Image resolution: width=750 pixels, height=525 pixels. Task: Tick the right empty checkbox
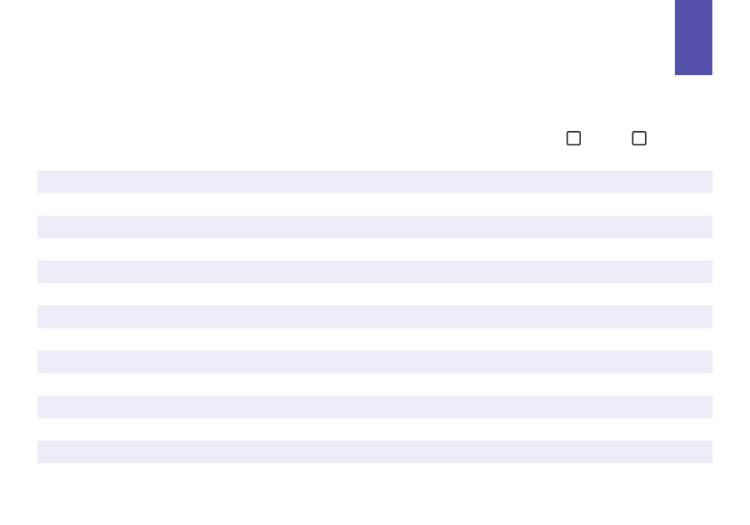639,138
